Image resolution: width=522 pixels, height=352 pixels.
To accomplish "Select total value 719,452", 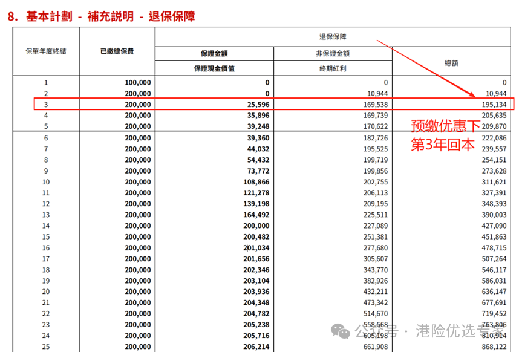I will coord(494,314).
